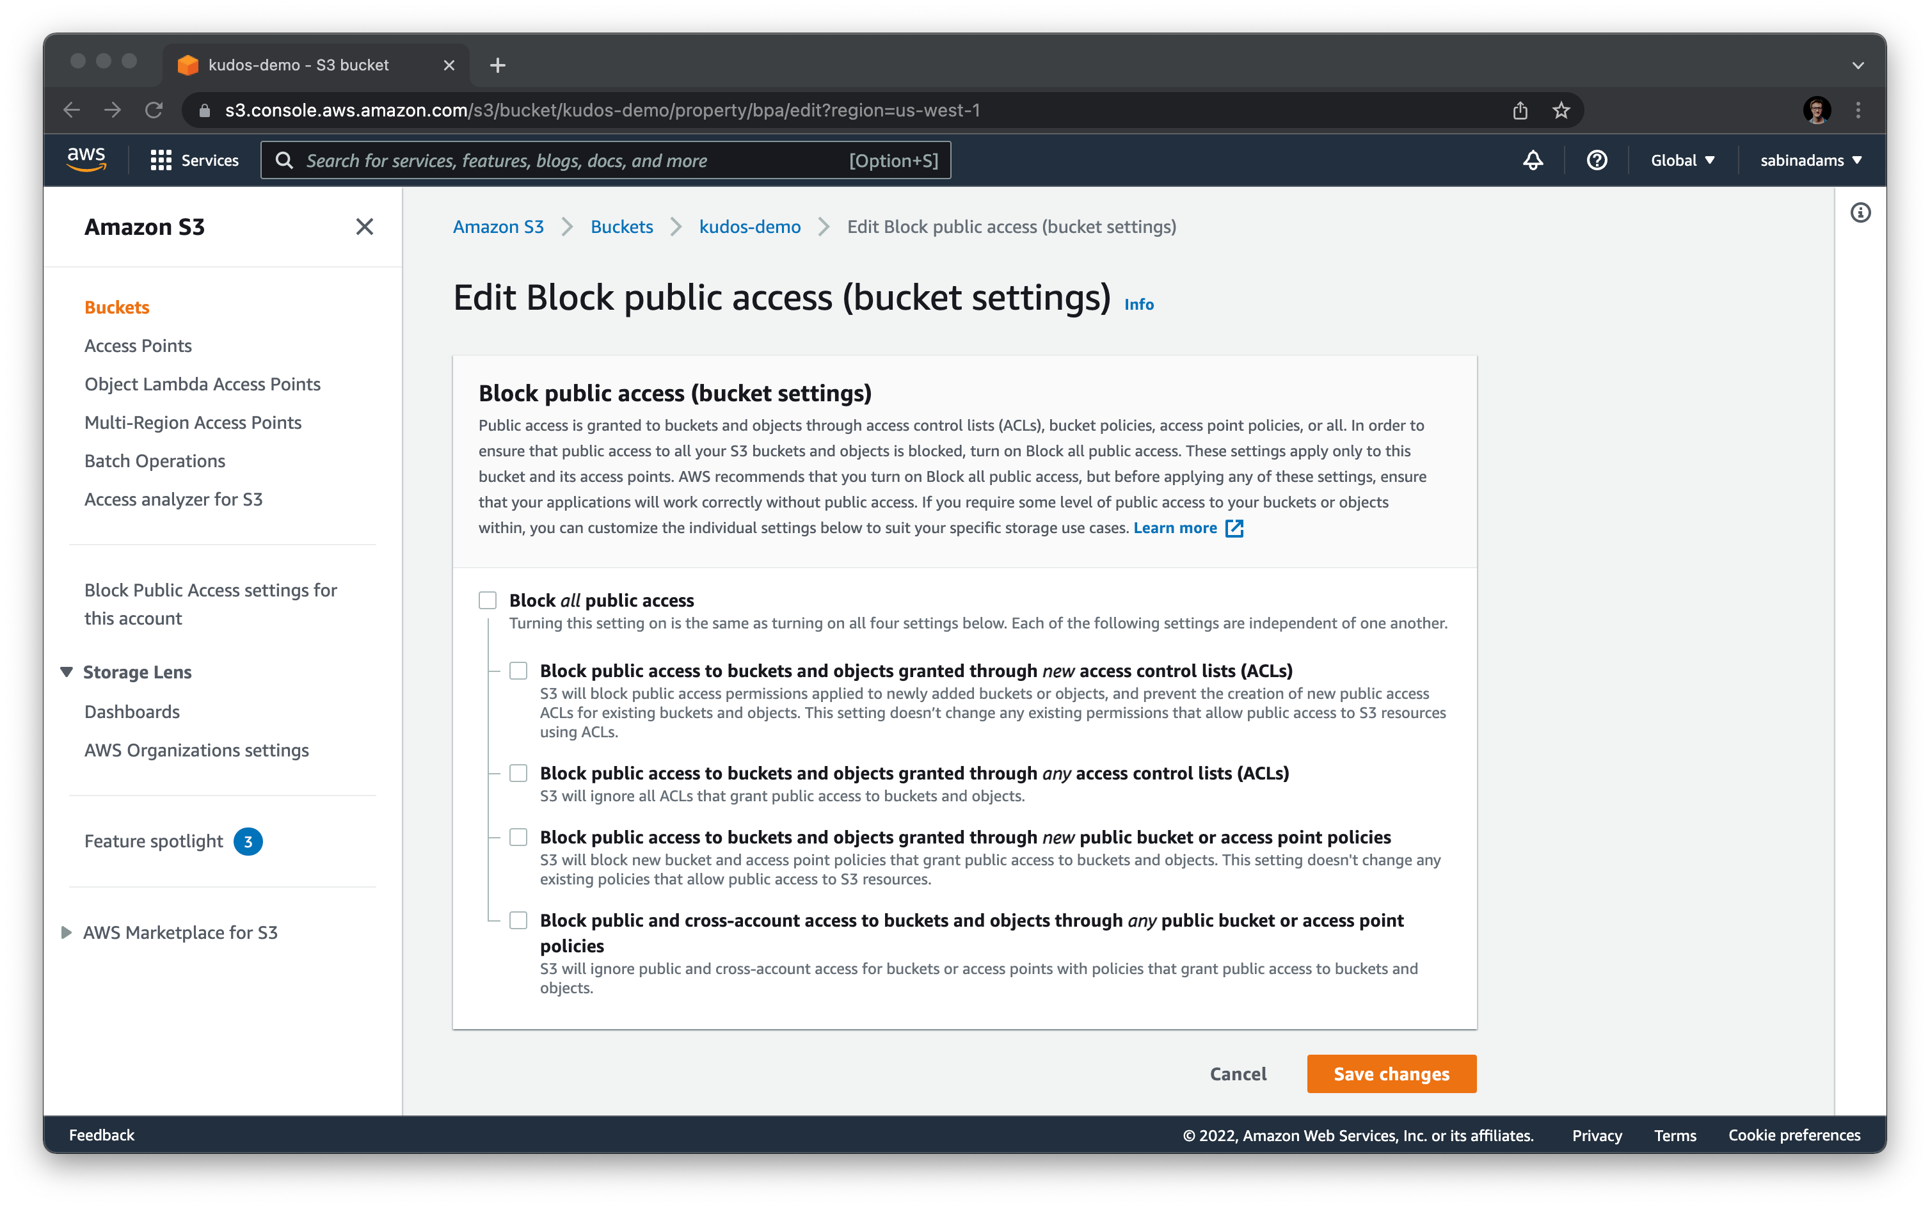1930x1207 pixels.
Task: Click the AWS services search field
Action: pos(559,161)
